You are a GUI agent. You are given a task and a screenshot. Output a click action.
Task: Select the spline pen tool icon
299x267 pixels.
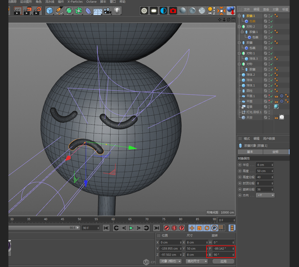click(59, 11)
